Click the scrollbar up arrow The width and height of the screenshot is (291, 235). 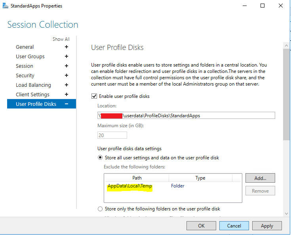tap(286, 46)
